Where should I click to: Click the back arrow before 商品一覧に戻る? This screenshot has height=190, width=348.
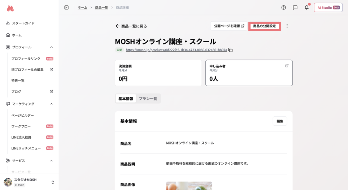(117, 26)
